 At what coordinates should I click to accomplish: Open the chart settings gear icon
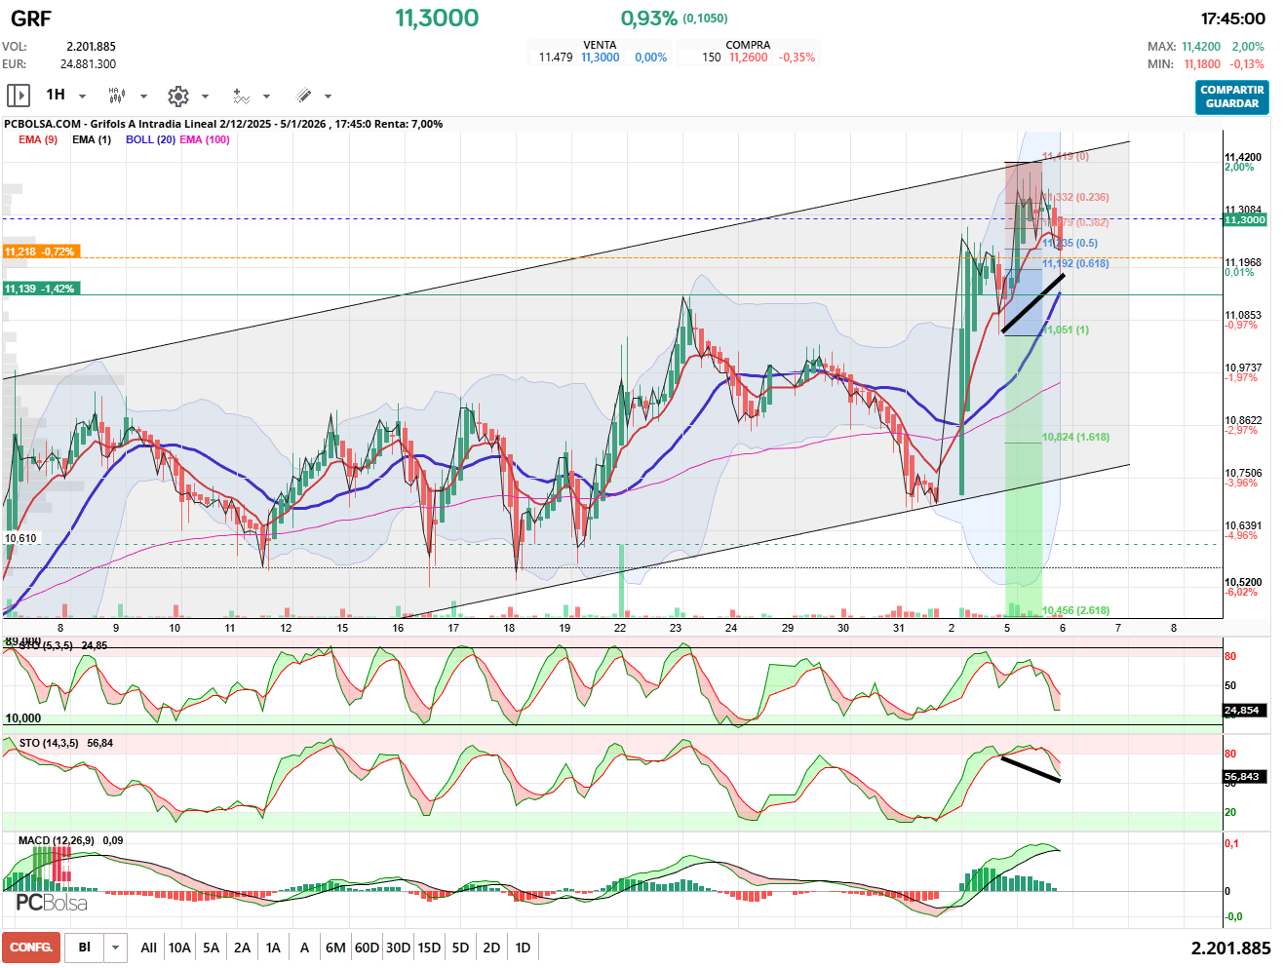click(177, 96)
